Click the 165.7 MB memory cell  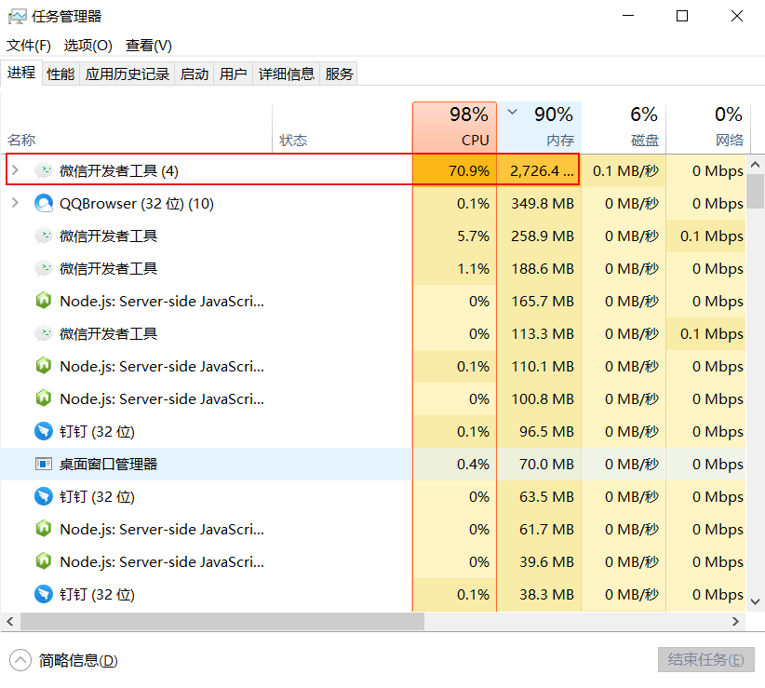[539, 301]
